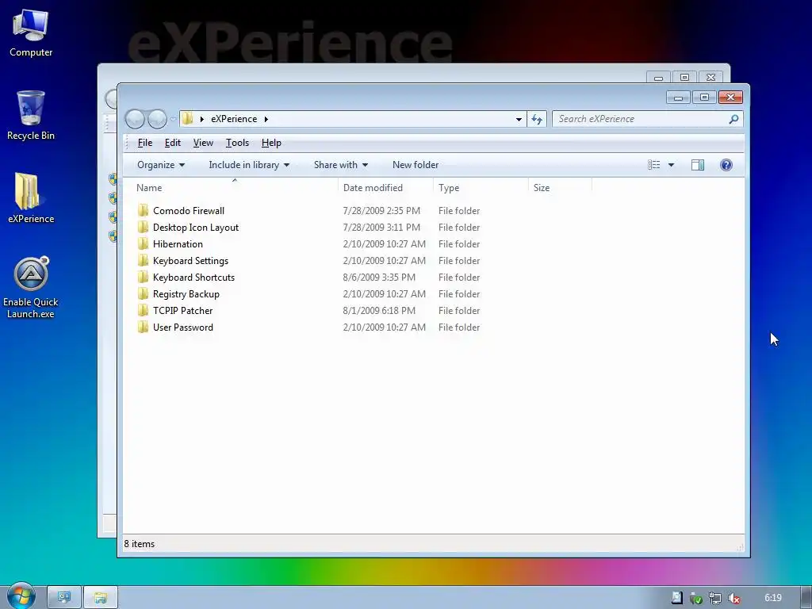Click the search magnifier icon
812x609 pixels.
pyautogui.click(x=733, y=119)
